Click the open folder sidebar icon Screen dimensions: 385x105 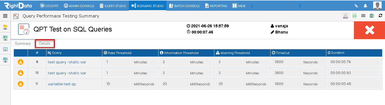pyautogui.click(x=5, y=27)
